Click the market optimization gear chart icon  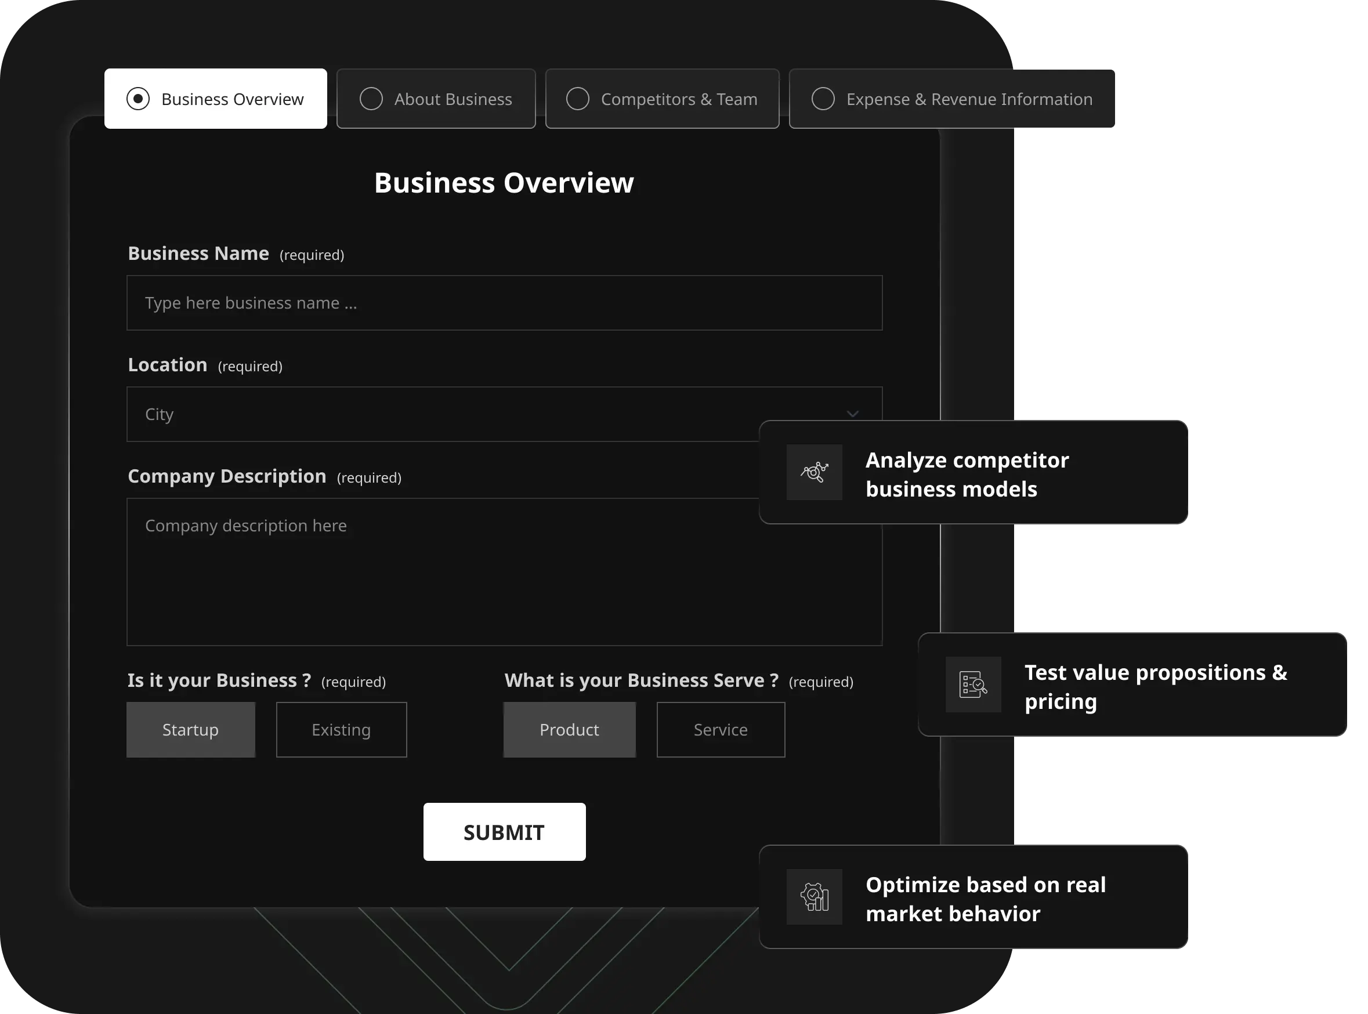[815, 897]
